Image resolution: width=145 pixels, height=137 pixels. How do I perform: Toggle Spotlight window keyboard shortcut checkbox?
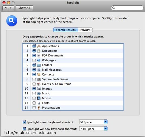coord(24,129)
